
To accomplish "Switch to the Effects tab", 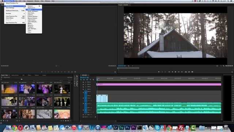I will [30, 75].
